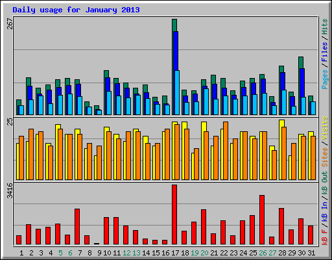
Task: Click the 267 axis maximum label
Action: tap(10, 24)
